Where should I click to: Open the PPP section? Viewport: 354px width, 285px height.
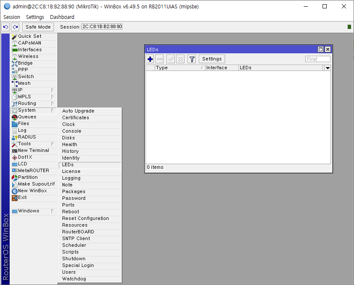click(34, 70)
